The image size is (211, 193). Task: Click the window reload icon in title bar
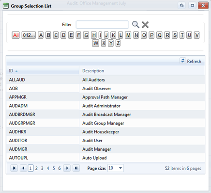pyautogui.click(x=182, y=5)
